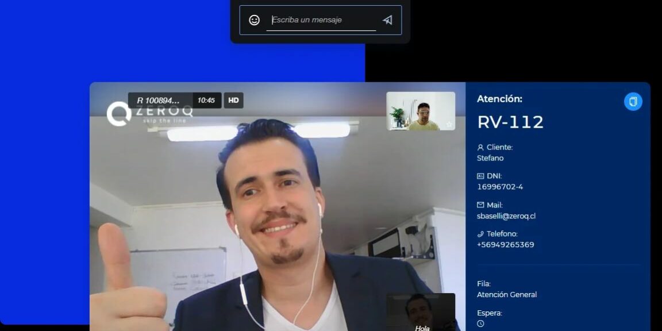Image resolution: width=662 pixels, height=331 pixels.
Task: Click the email sbaselli@zeroq.cl
Action: [506, 216]
